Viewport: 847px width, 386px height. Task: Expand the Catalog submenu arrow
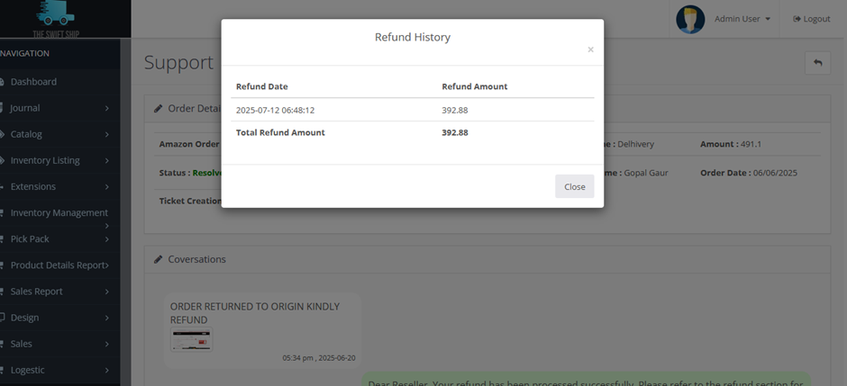click(106, 134)
